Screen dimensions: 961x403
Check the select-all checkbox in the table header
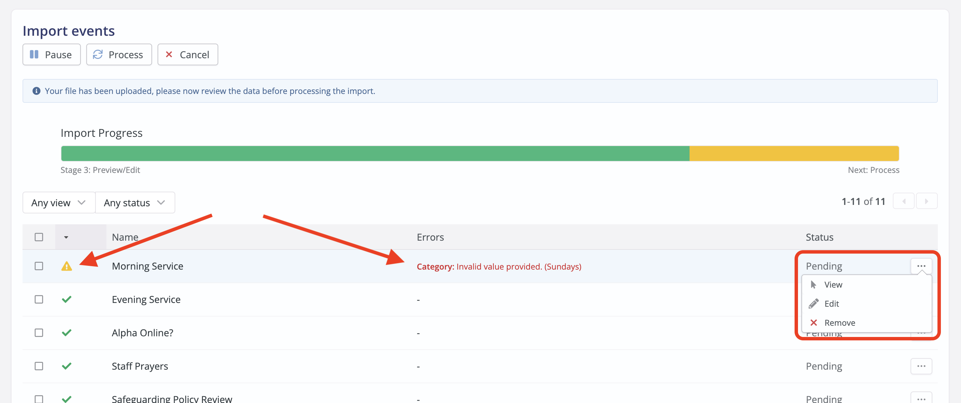point(39,237)
